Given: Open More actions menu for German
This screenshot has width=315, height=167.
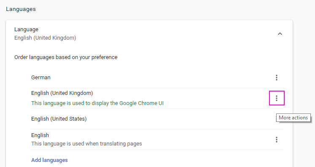Looking at the screenshot, I should [277, 78].
